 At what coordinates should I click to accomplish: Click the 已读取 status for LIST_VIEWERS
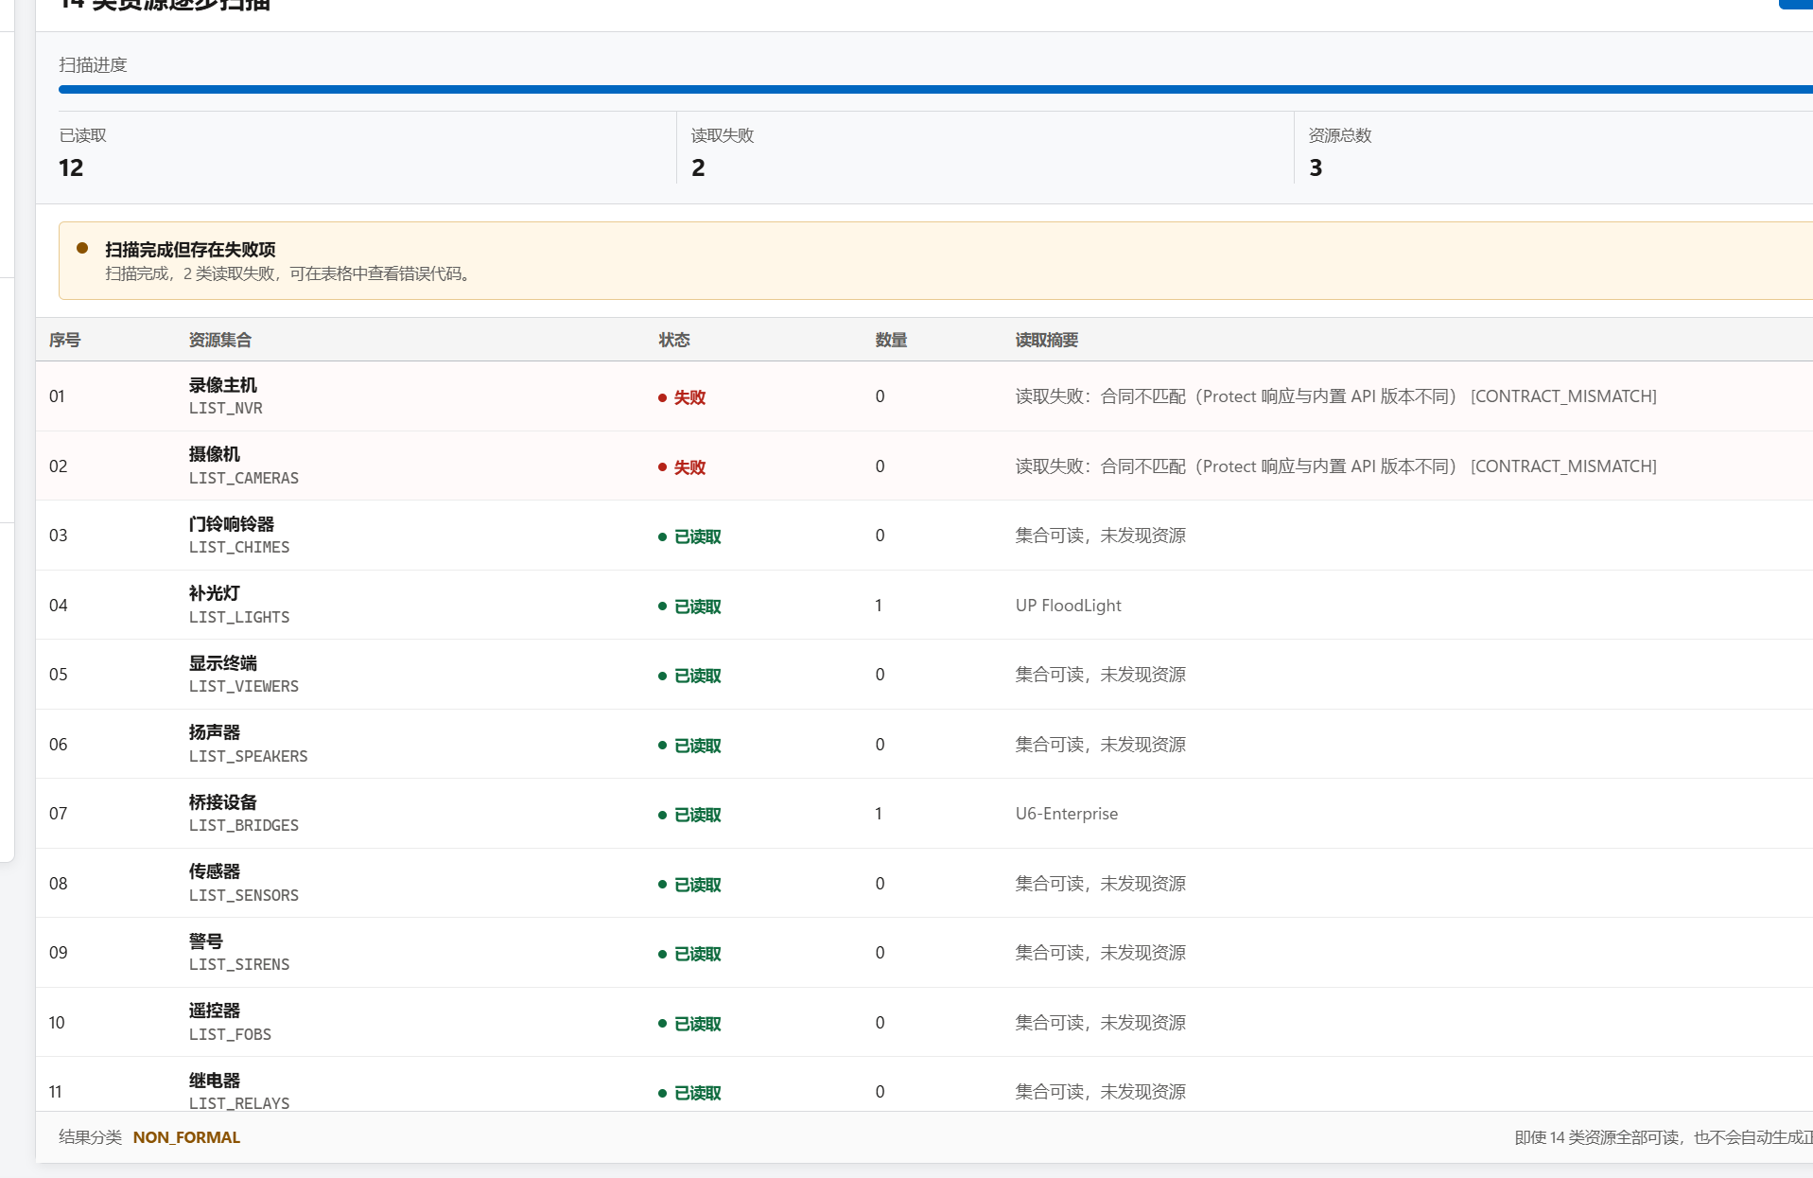point(689,676)
